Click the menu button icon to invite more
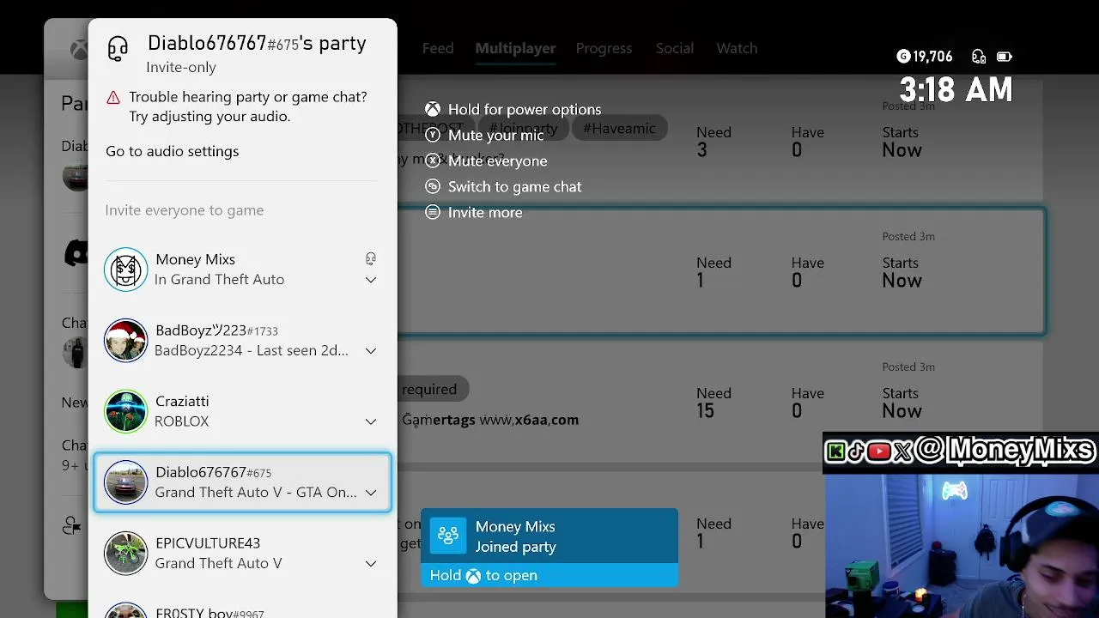 433,212
